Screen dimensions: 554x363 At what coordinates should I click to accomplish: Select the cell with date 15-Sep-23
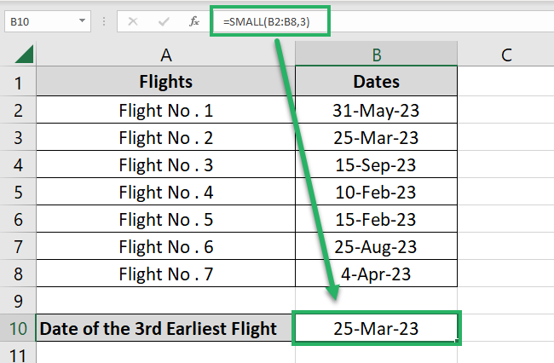click(376, 164)
